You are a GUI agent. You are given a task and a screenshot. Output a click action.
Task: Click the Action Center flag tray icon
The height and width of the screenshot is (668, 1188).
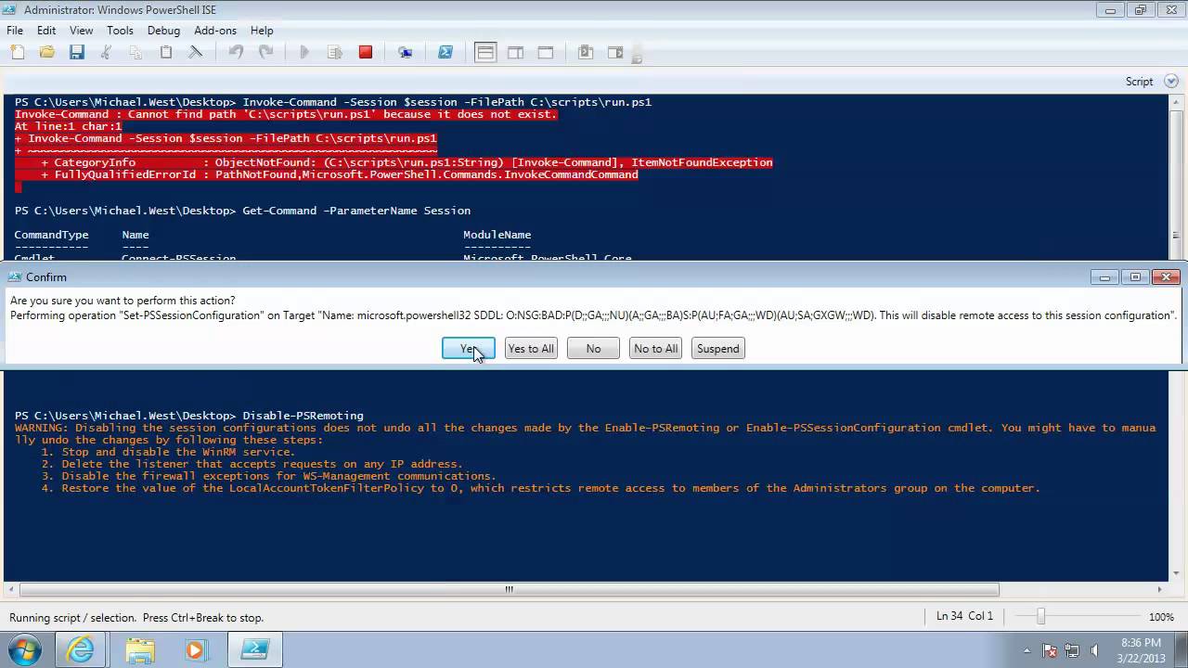(x=1050, y=650)
